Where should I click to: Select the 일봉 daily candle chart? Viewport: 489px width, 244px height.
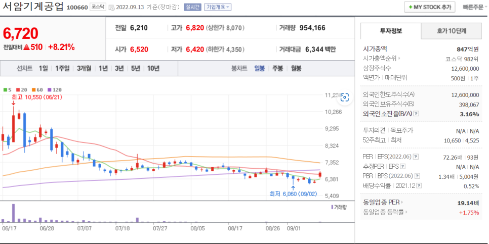tap(260, 69)
